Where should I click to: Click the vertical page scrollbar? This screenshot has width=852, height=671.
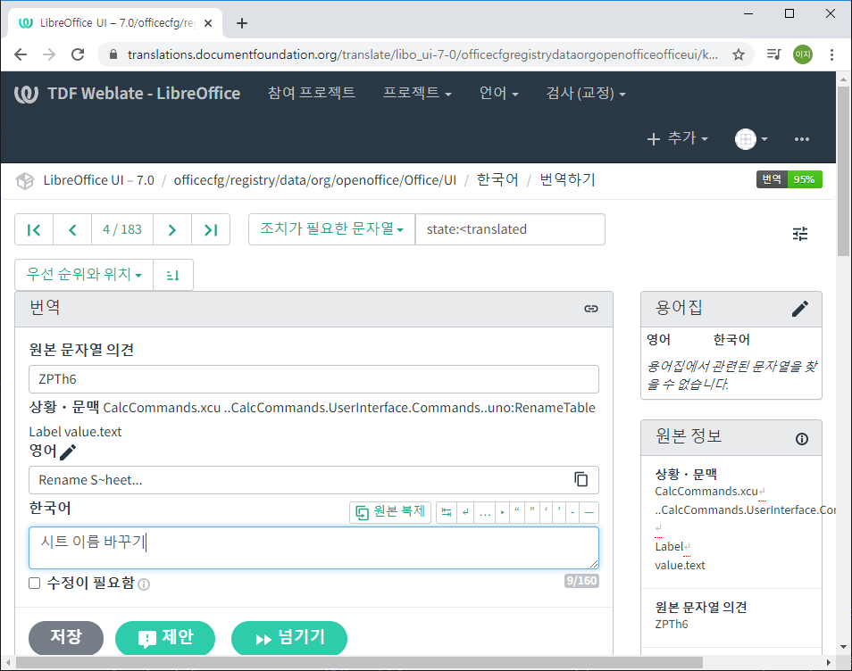(x=843, y=170)
